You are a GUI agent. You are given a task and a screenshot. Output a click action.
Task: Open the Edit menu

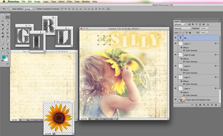pyautogui.click(x=30, y=1)
